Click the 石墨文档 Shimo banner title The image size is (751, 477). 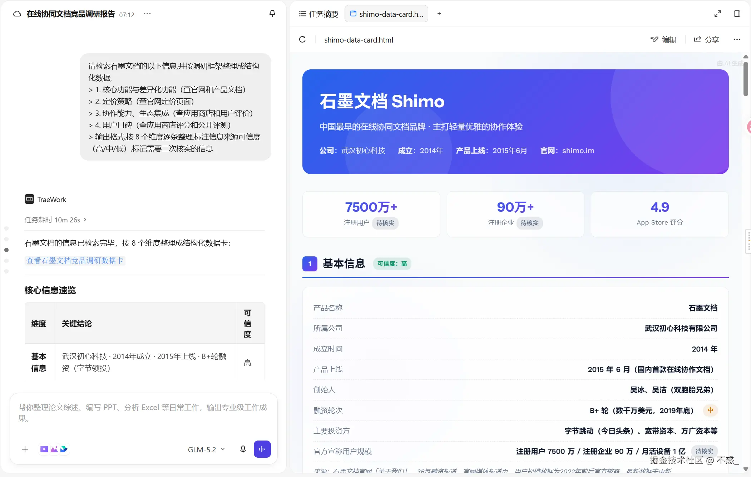click(382, 101)
